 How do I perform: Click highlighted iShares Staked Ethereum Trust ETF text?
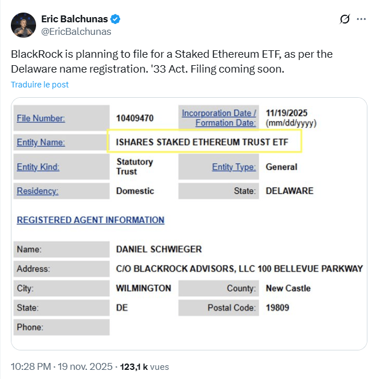[202, 142]
